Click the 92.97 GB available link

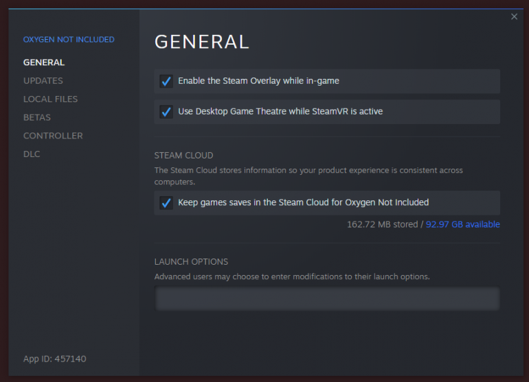point(463,224)
